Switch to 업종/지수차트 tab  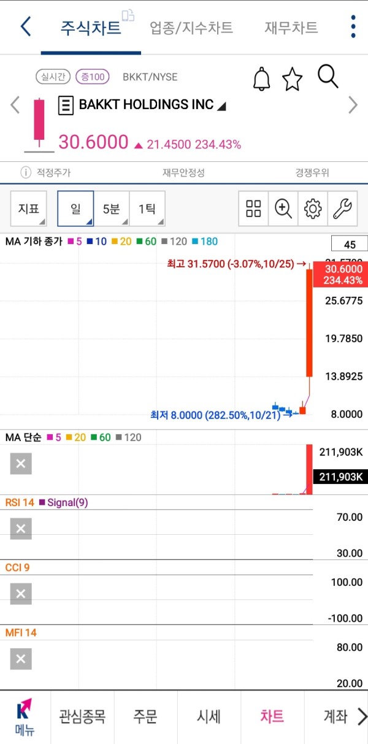pyautogui.click(x=191, y=28)
